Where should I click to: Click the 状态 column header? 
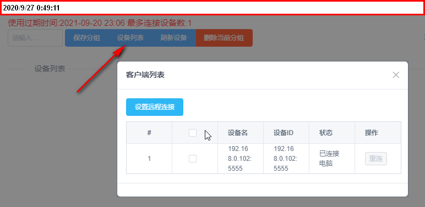click(x=332, y=133)
